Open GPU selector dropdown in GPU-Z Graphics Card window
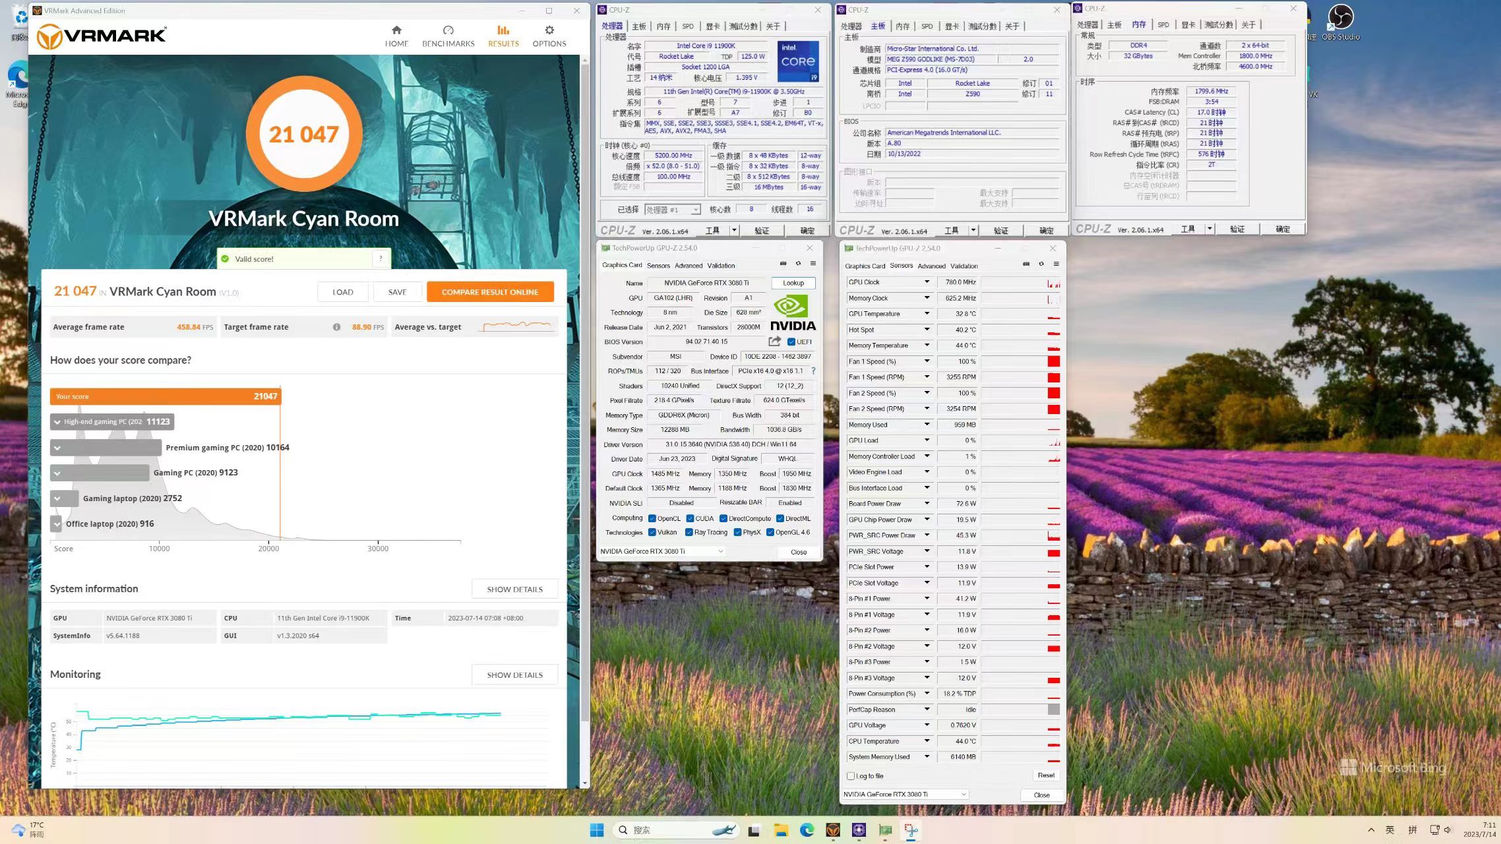This screenshot has height=844, width=1501. tap(661, 551)
